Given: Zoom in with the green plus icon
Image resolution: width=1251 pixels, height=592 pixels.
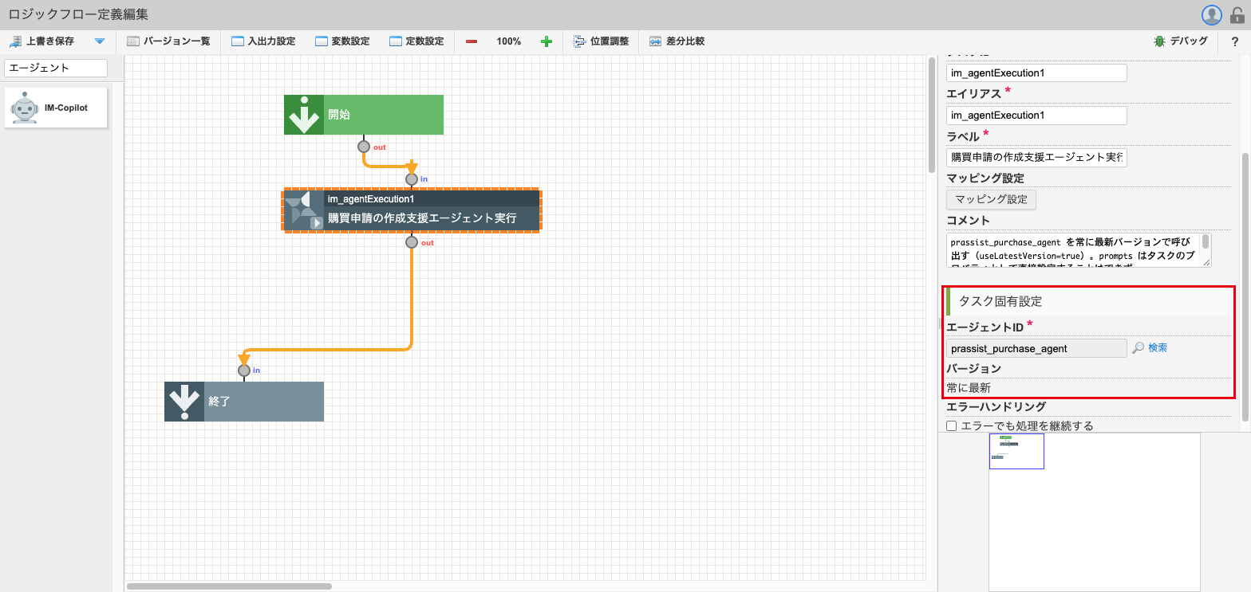Looking at the screenshot, I should (547, 41).
